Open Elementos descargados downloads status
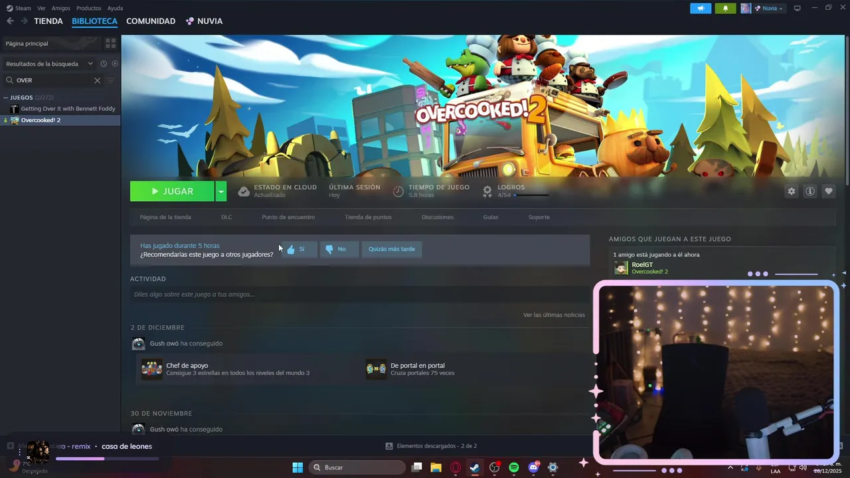 [x=431, y=446]
